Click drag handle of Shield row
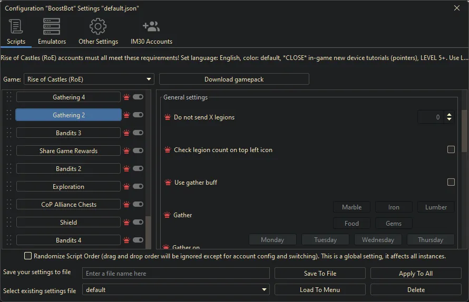This screenshot has height=302, width=469. coord(9,222)
